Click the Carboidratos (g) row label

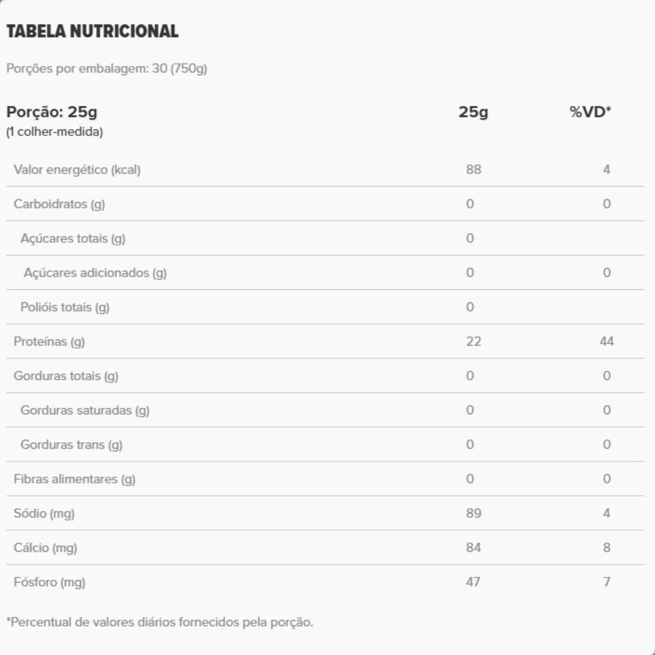(x=59, y=204)
